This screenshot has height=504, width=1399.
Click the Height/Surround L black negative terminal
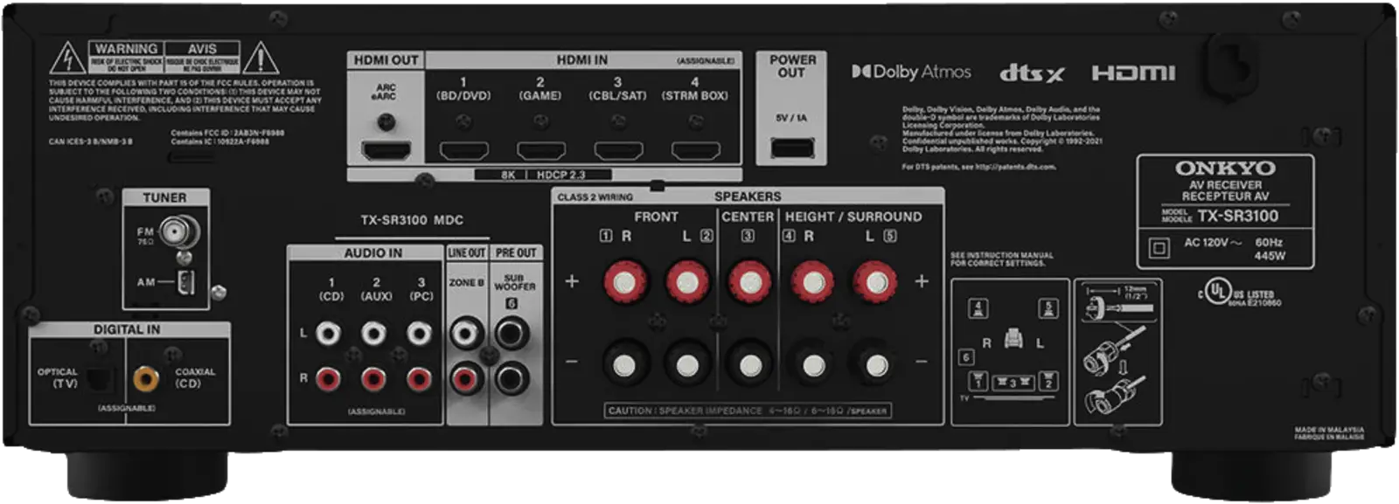tap(874, 364)
